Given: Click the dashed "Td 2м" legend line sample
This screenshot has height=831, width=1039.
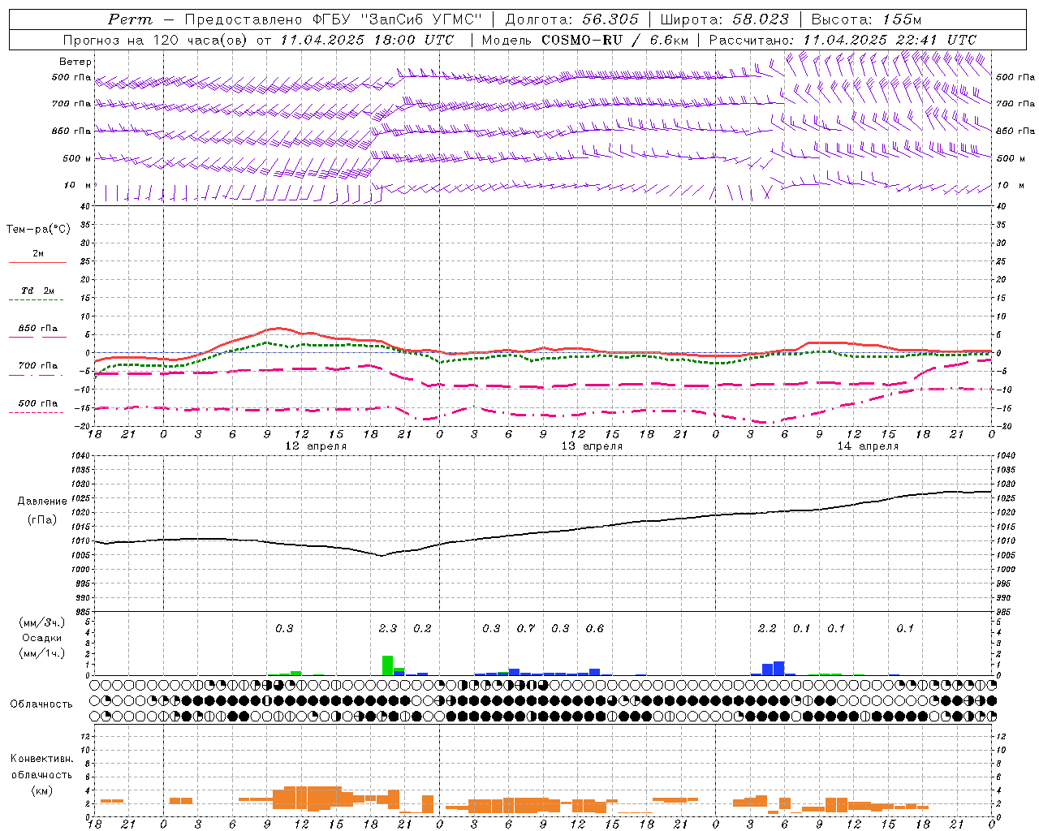Looking at the screenshot, I should tap(37, 299).
